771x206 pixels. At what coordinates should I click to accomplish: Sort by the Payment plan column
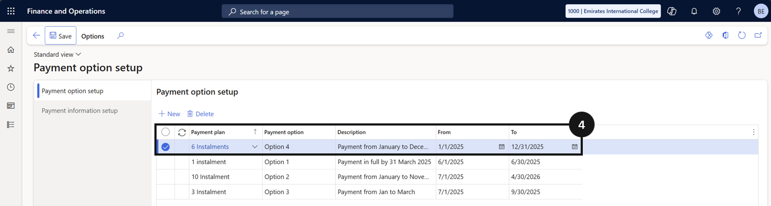pyautogui.click(x=225, y=132)
